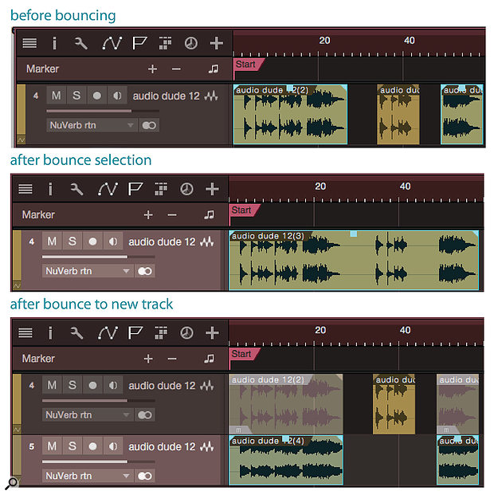
Task: Open the inspector 'i' icon in the top panel
Action: tap(54, 43)
